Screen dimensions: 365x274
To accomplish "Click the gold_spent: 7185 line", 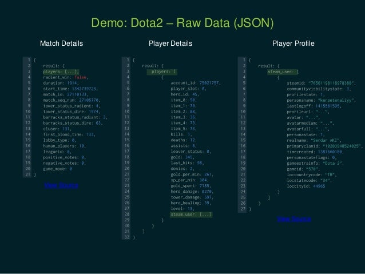I will [191, 186].
